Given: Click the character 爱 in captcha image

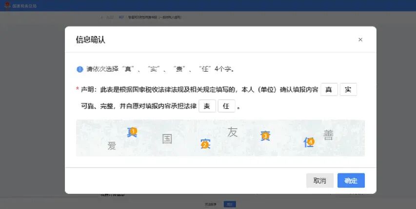Looking at the screenshot, I should (x=112, y=146).
